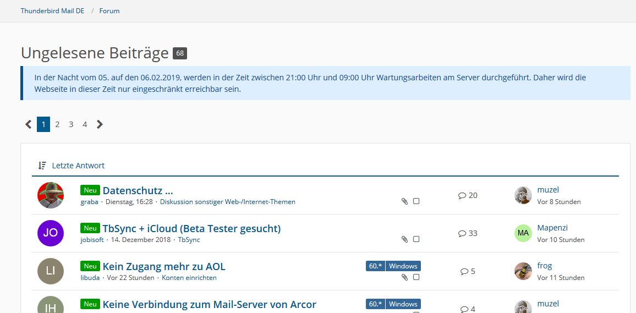Click the Windows label in the AOL row
Viewport: 636px width, 313px height.
pos(403,266)
